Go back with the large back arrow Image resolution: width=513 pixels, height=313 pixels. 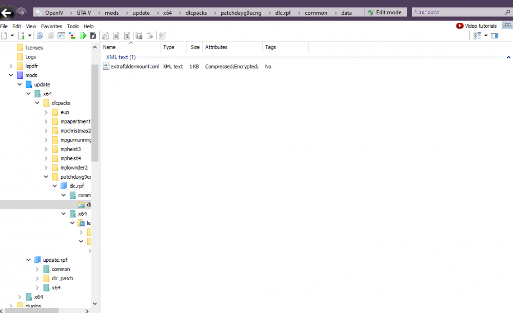coord(6,13)
